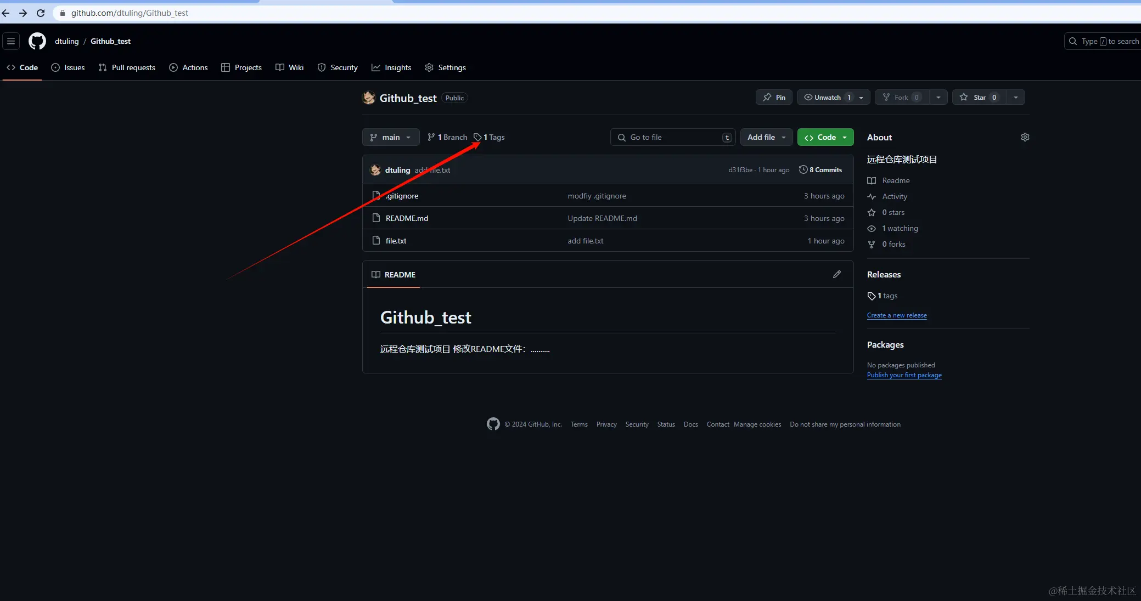Viewport: 1141px width, 601px height.
Task: Expand the green Code dropdown
Action: pos(825,137)
